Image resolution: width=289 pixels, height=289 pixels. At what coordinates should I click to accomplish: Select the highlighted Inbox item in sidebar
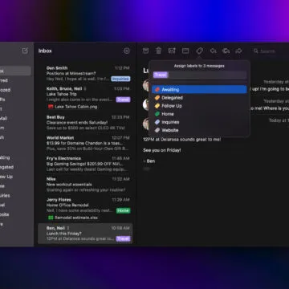coord(15,71)
